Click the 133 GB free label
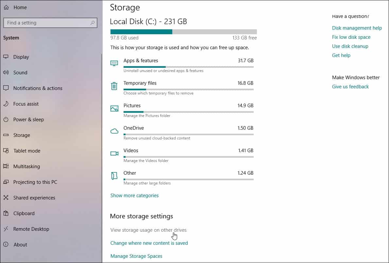 pos(245,38)
